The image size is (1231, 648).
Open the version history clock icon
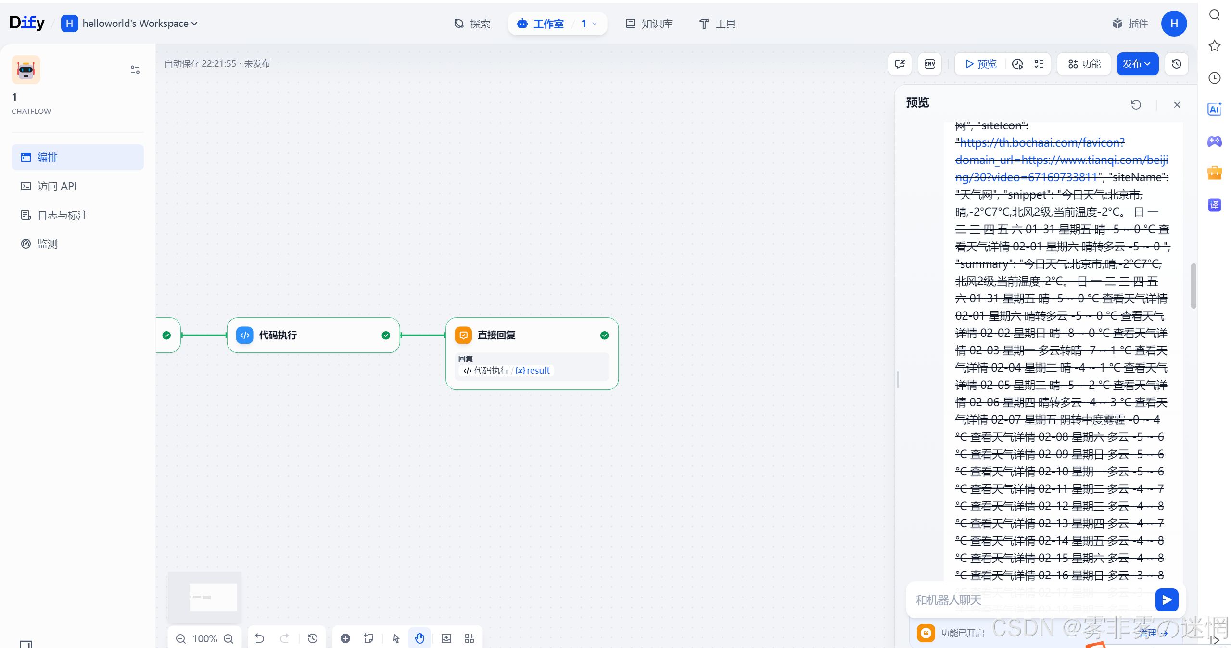click(1176, 64)
